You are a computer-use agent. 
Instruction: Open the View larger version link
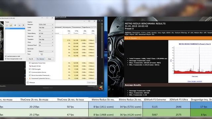click(195, 81)
